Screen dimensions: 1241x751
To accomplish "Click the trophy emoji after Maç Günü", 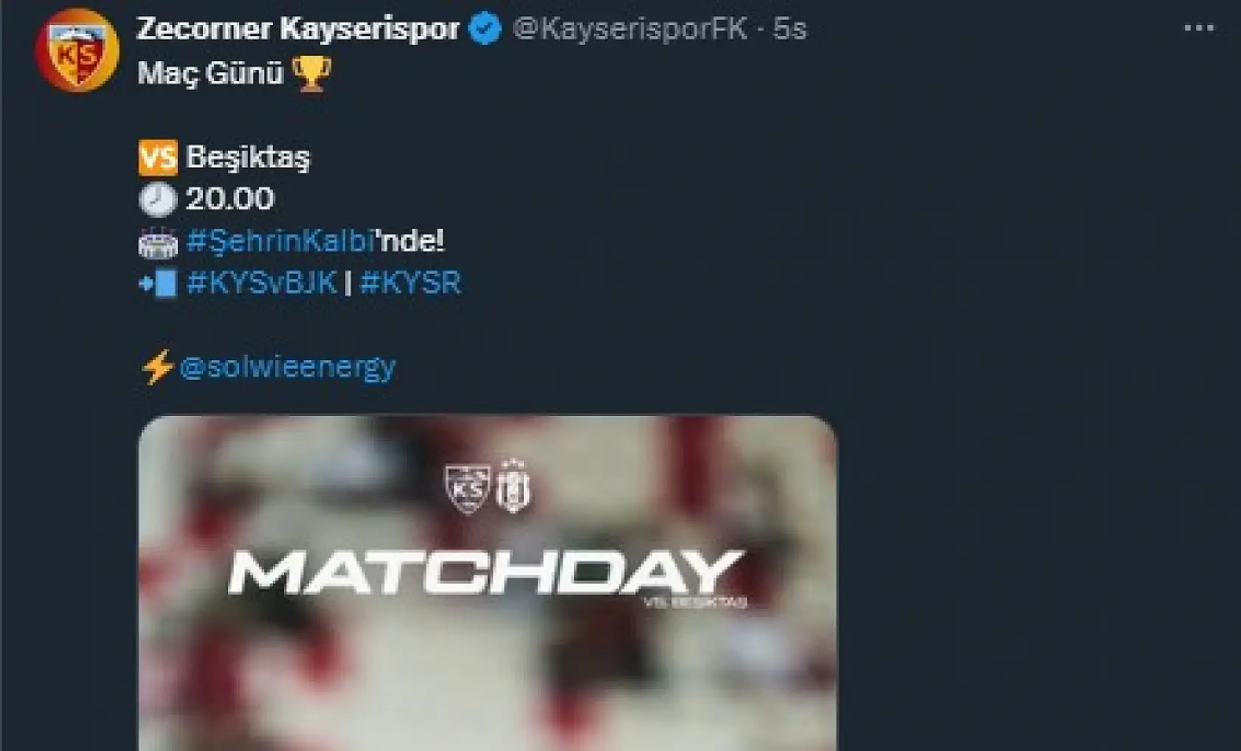I will click(x=311, y=74).
